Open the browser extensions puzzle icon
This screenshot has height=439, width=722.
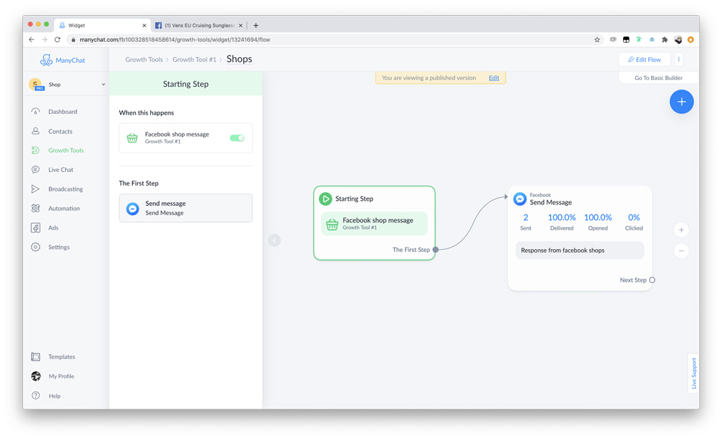(x=664, y=40)
